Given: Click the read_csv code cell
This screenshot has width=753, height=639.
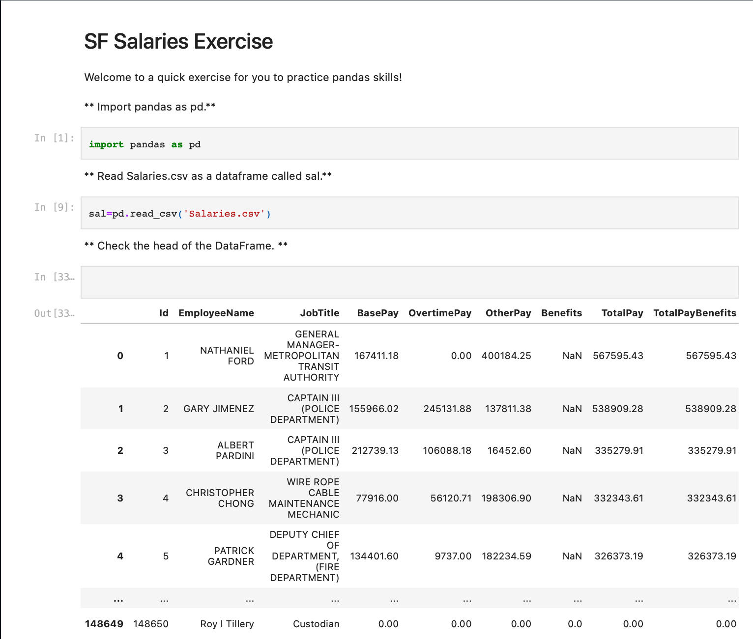Looking at the screenshot, I should 409,213.
